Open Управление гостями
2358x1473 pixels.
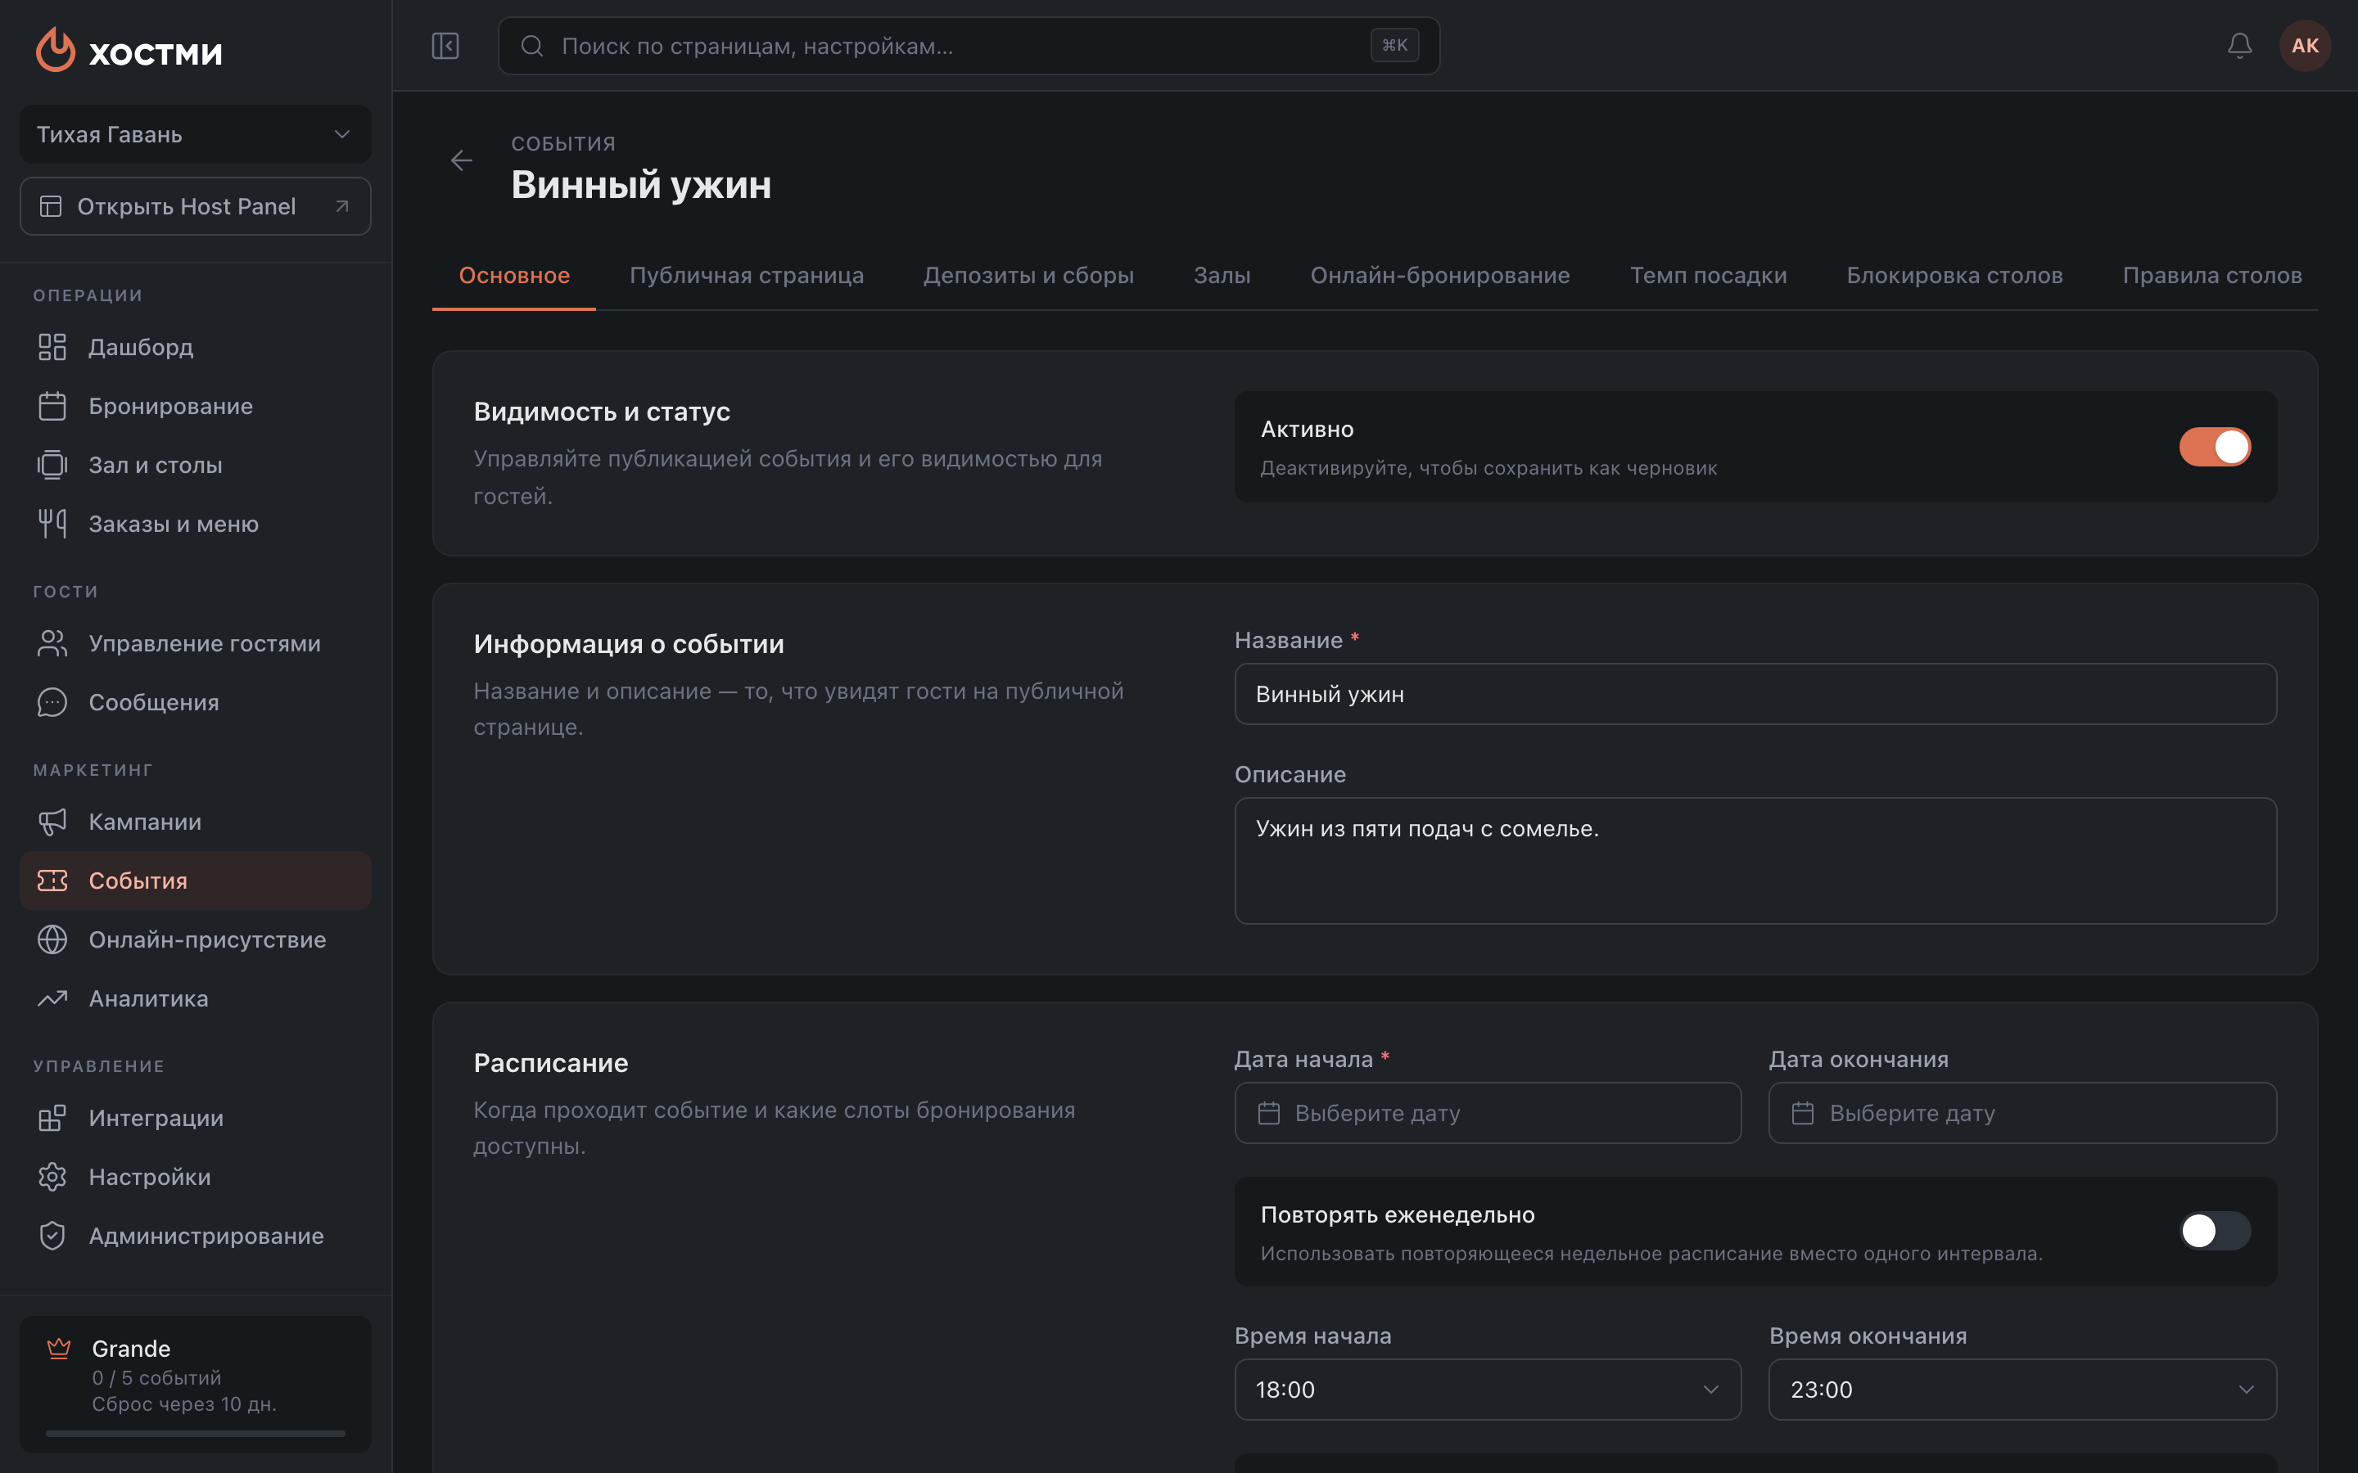(x=195, y=643)
